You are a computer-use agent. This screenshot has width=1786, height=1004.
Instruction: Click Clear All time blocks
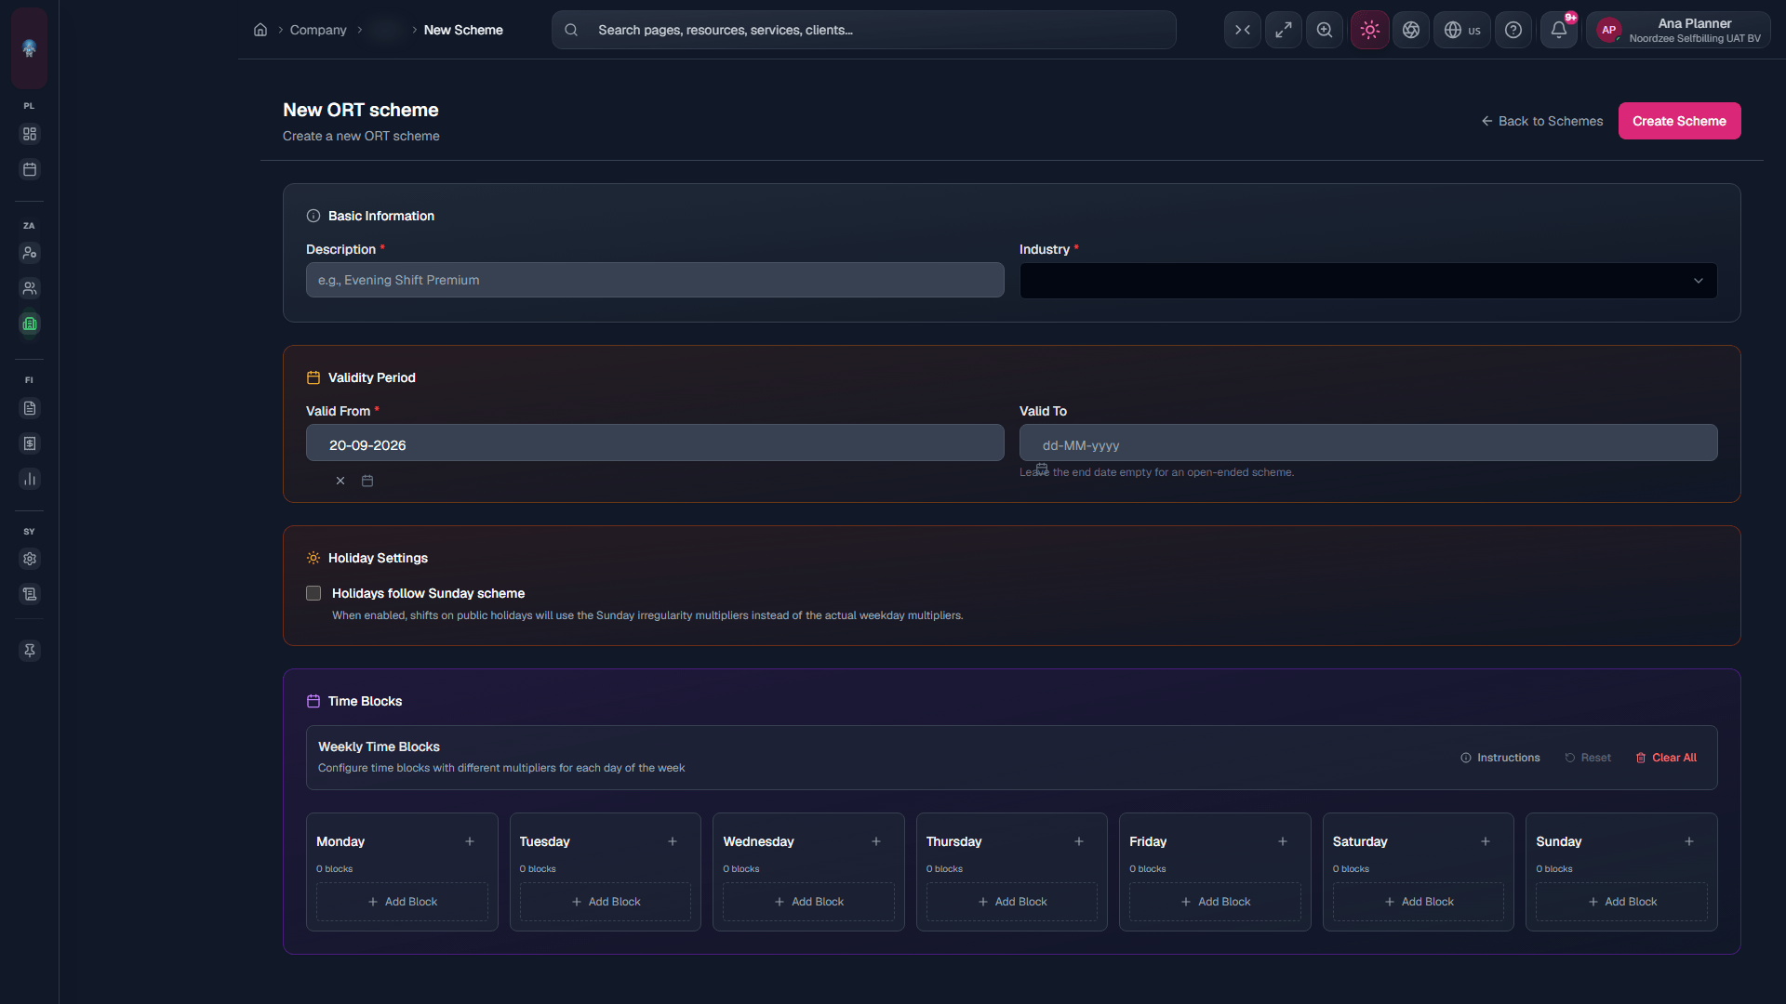pos(1665,758)
